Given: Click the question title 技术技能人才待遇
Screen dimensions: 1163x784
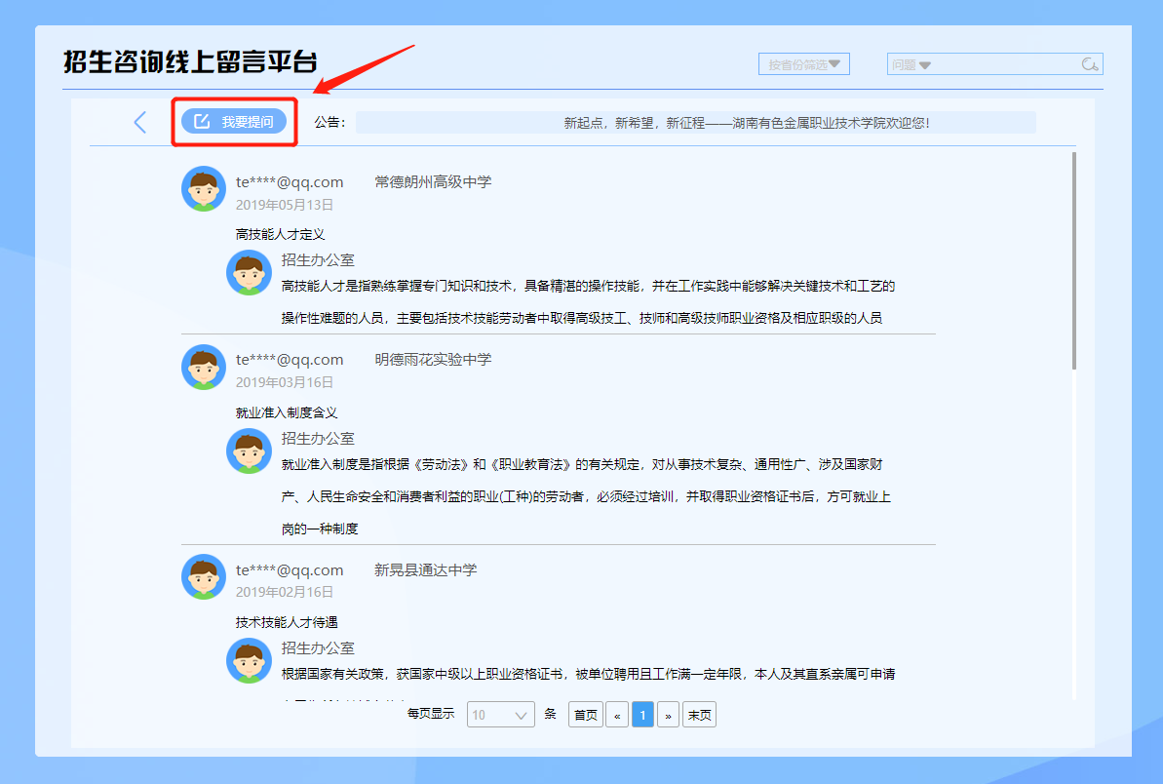Looking at the screenshot, I should tap(287, 622).
